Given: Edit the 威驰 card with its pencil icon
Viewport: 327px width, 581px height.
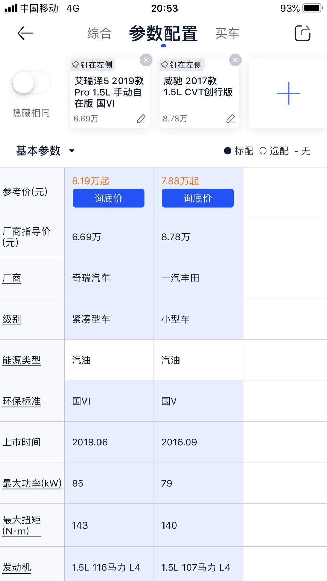Looking at the screenshot, I should (231, 119).
